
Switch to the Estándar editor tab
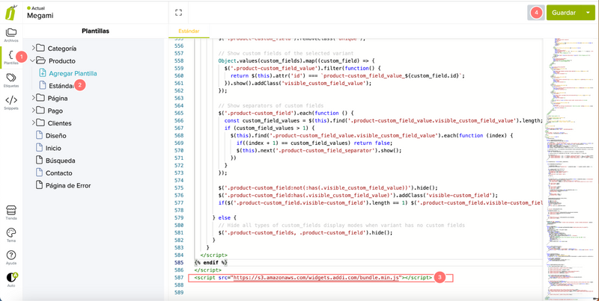(189, 31)
